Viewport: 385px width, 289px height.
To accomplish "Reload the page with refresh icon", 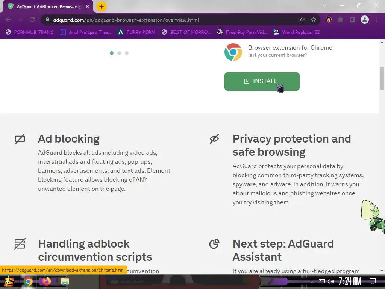I will tap(32, 20).
